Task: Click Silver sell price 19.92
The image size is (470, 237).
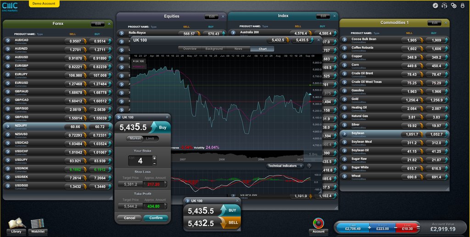Action: click(412, 126)
